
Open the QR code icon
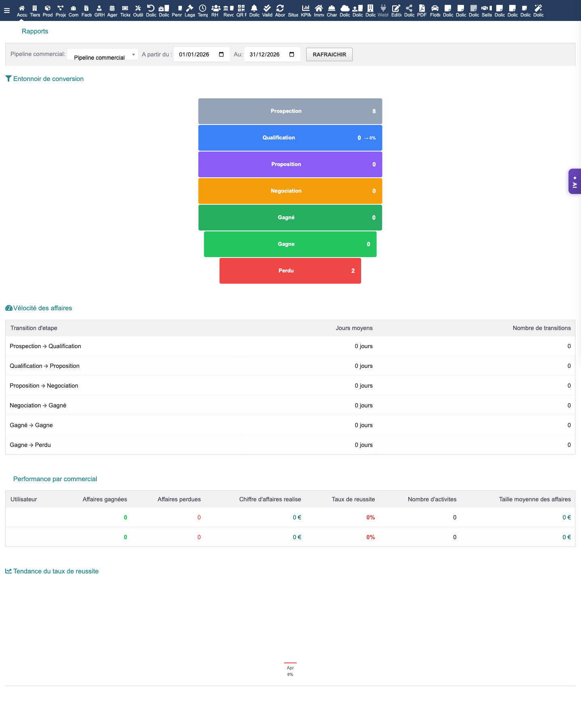point(241,8)
